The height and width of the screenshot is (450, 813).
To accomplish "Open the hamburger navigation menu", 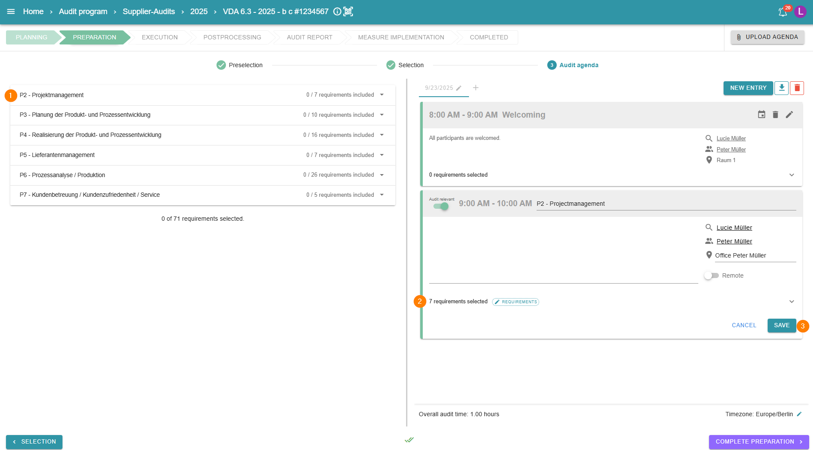I will [x=11, y=12].
